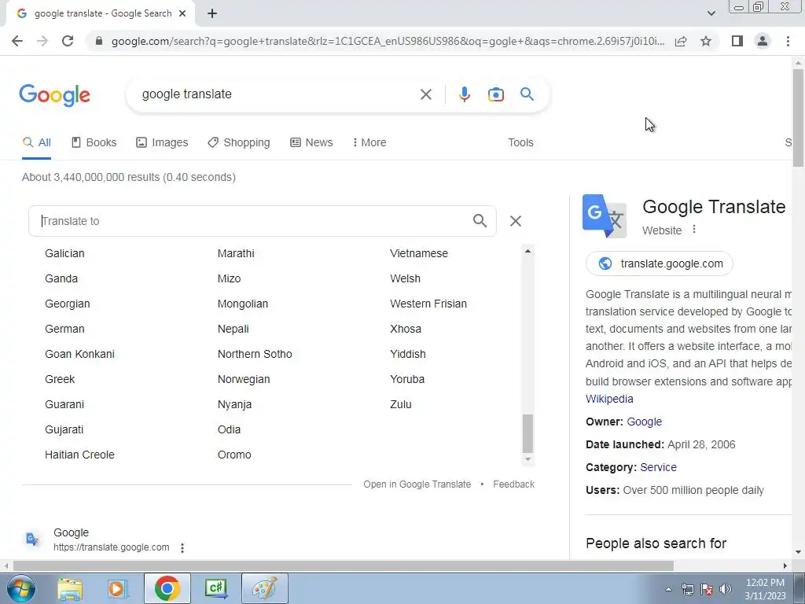Open the browser side panel

click(737, 41)
